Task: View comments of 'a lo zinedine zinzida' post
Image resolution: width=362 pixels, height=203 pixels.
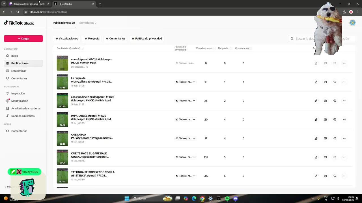Action: (335, 101)
